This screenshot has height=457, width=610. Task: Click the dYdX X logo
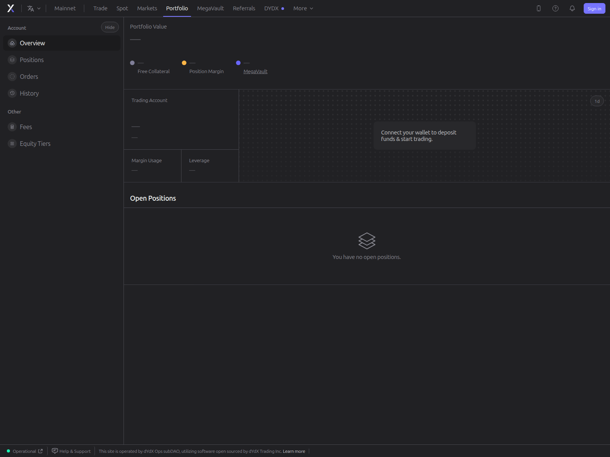[x=11, y=8]
